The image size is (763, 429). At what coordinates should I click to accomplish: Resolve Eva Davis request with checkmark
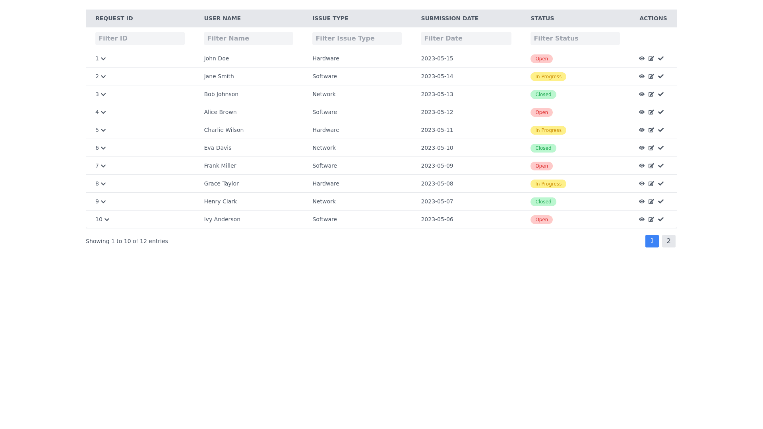pos(660,148)
